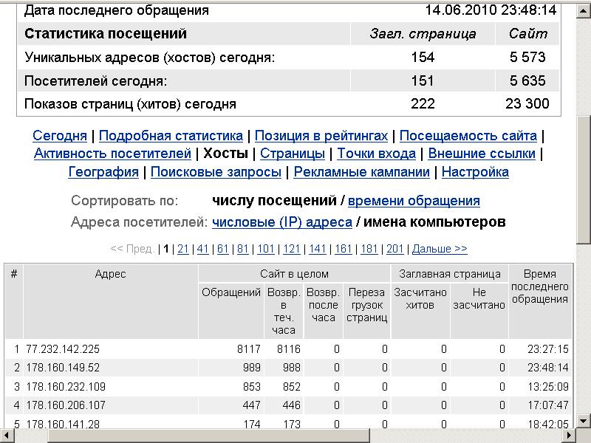The height and width of the screenshot is (443, 591).
Task: Click the horizontal scrollbar right arrow
Action: click(569, 436)
